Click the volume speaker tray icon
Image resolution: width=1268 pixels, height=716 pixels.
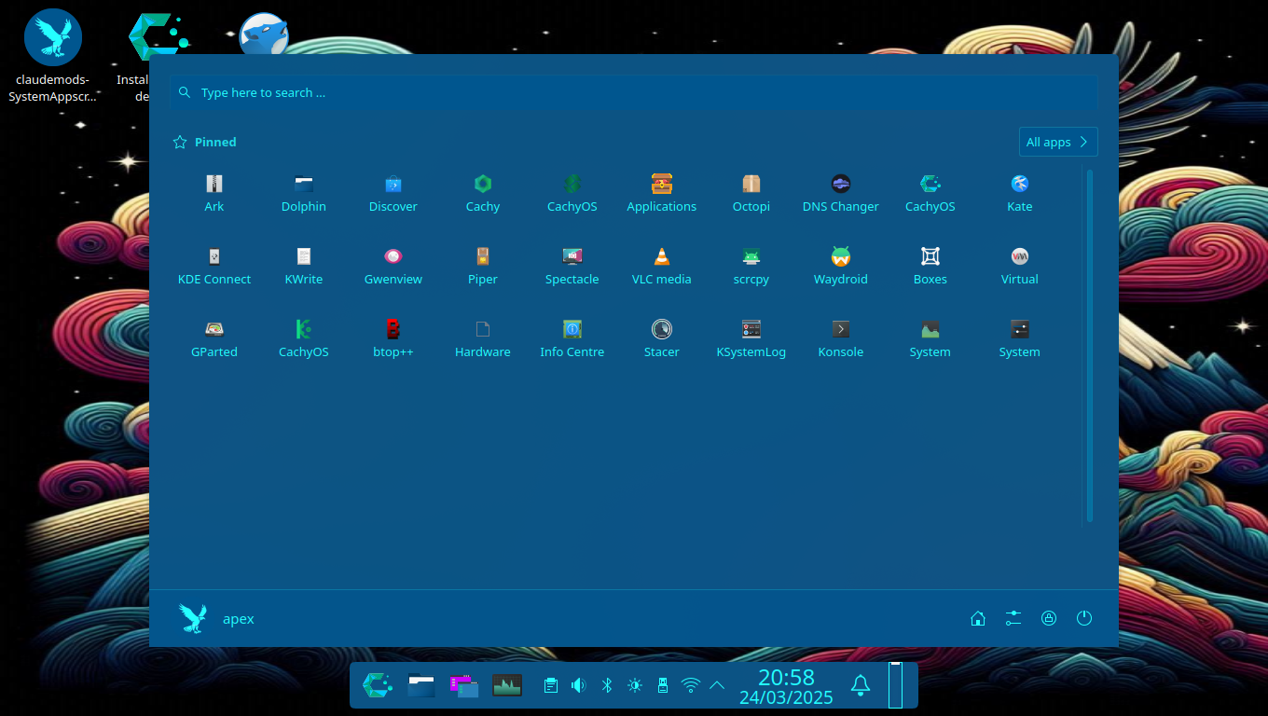[579, 685]
